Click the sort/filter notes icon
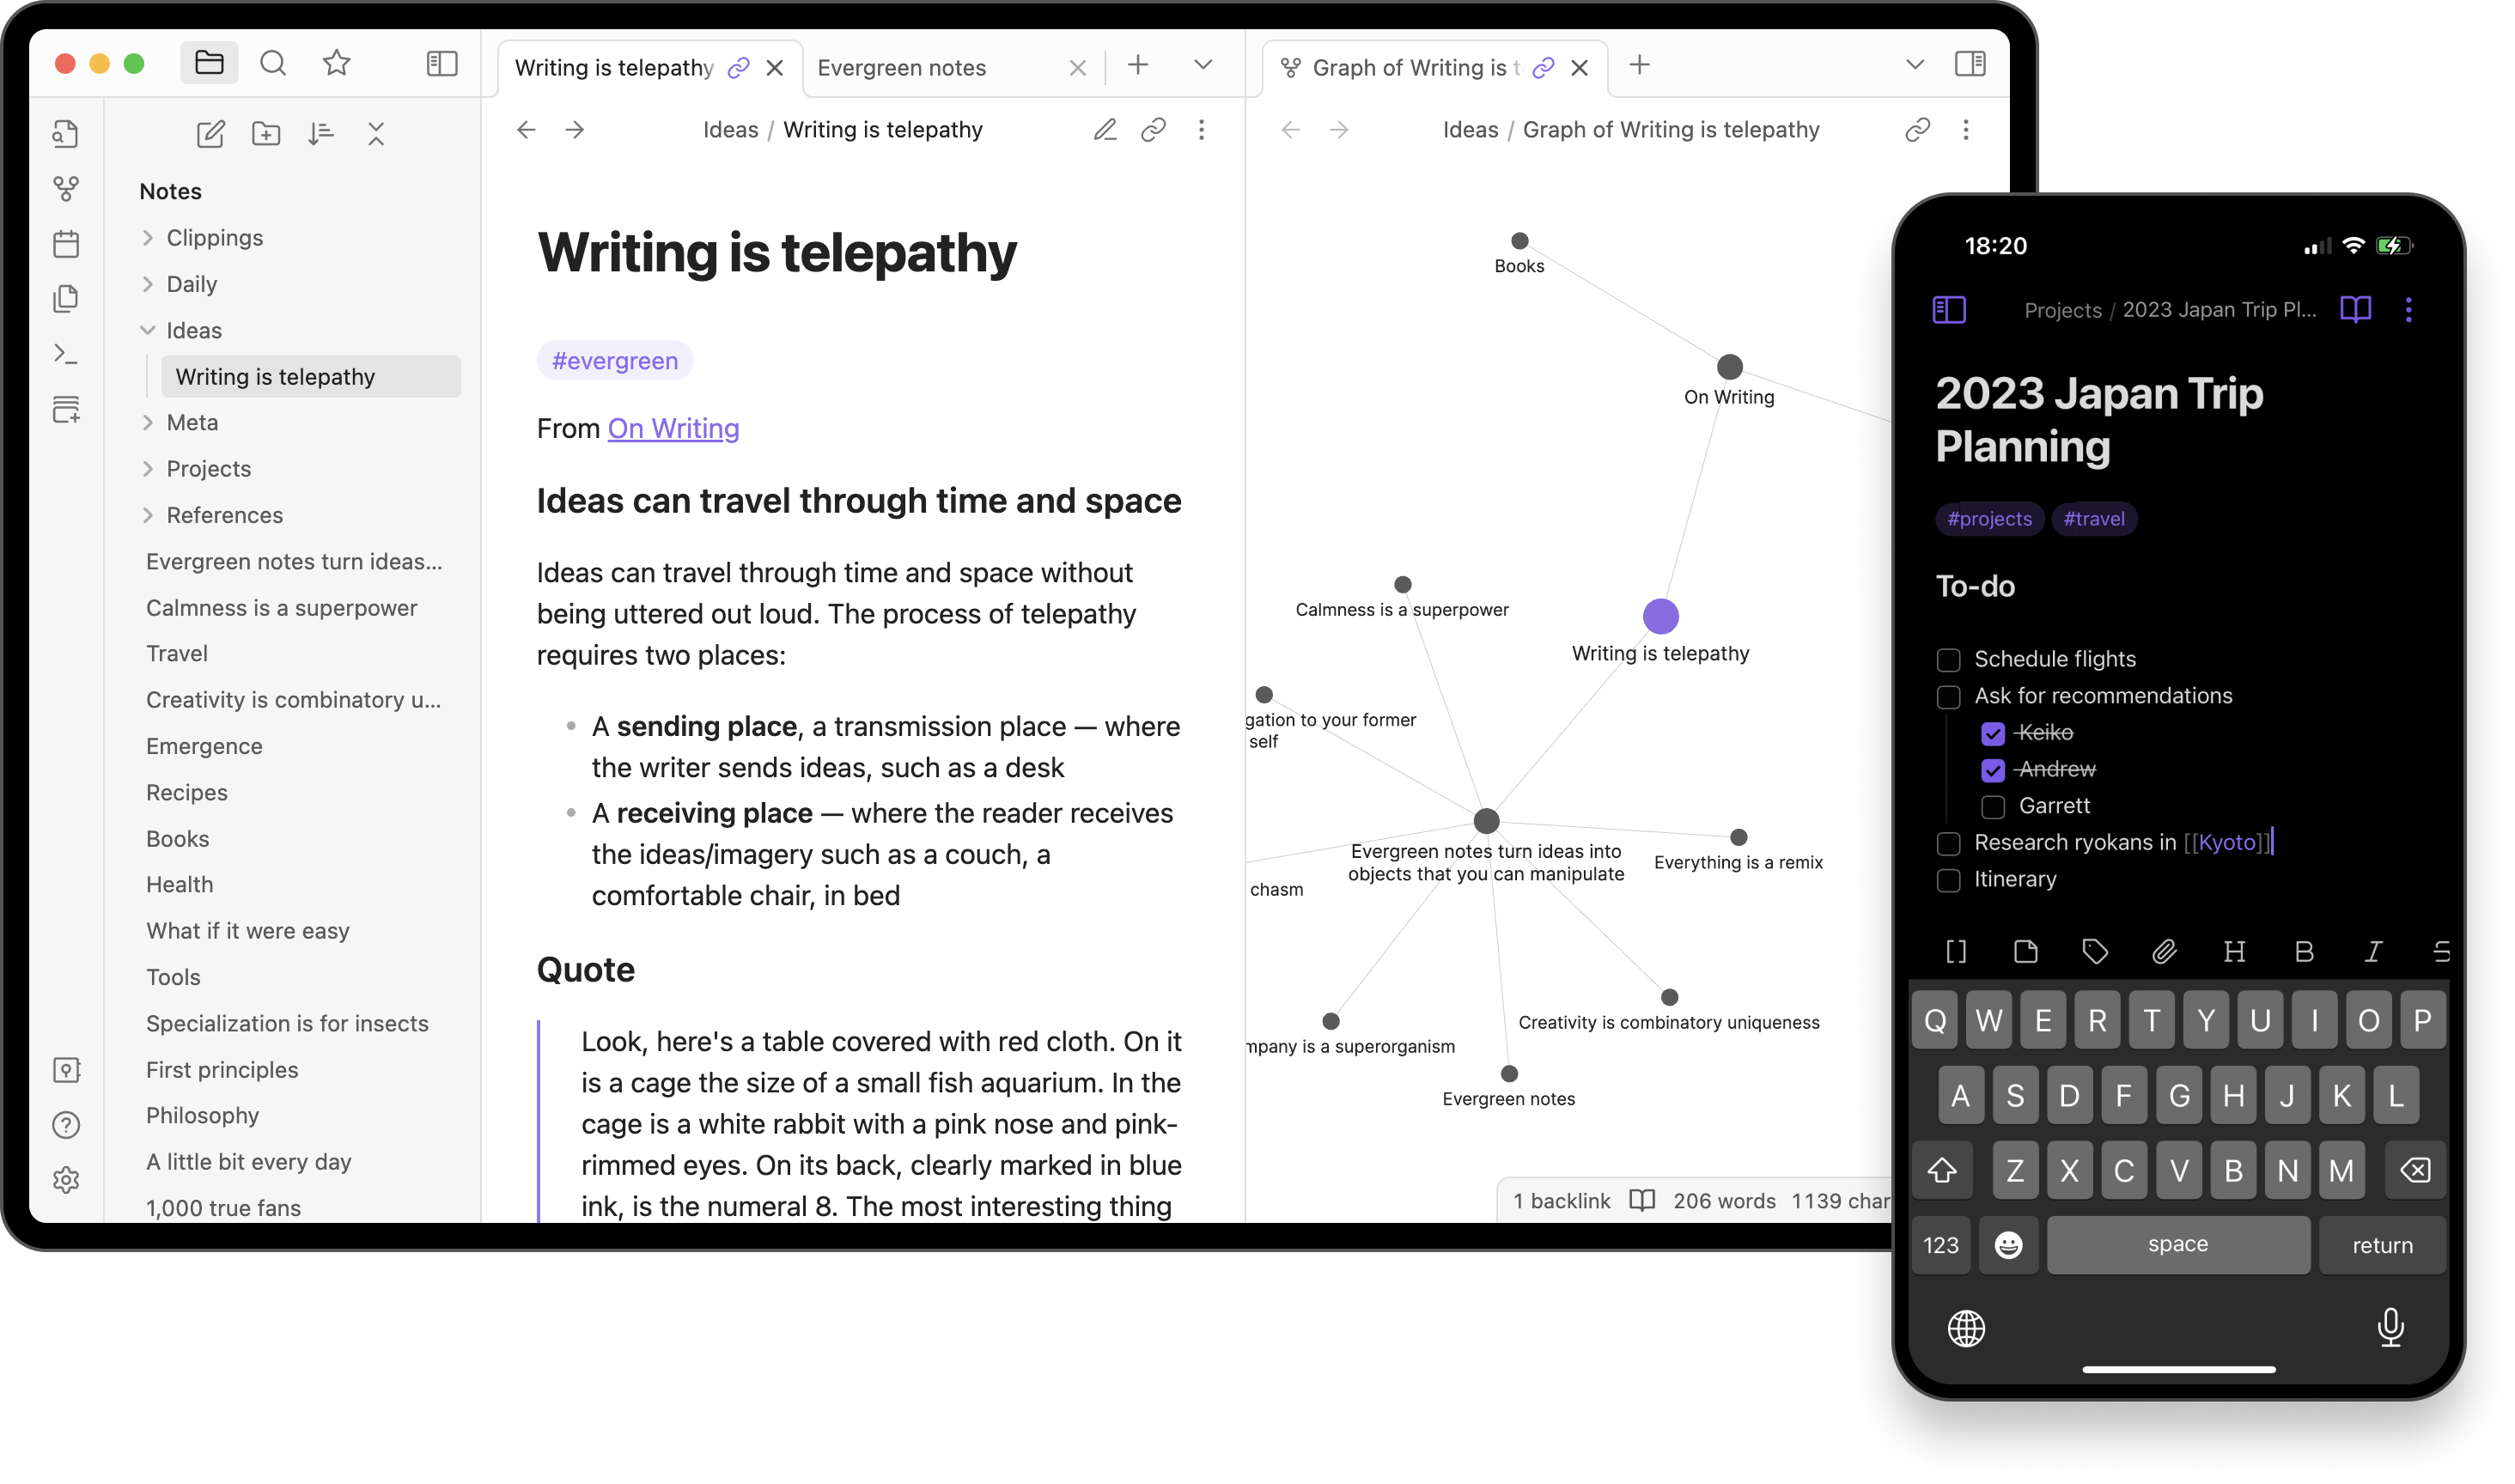The image size is (2515, 1484). [x=321, y=132]
